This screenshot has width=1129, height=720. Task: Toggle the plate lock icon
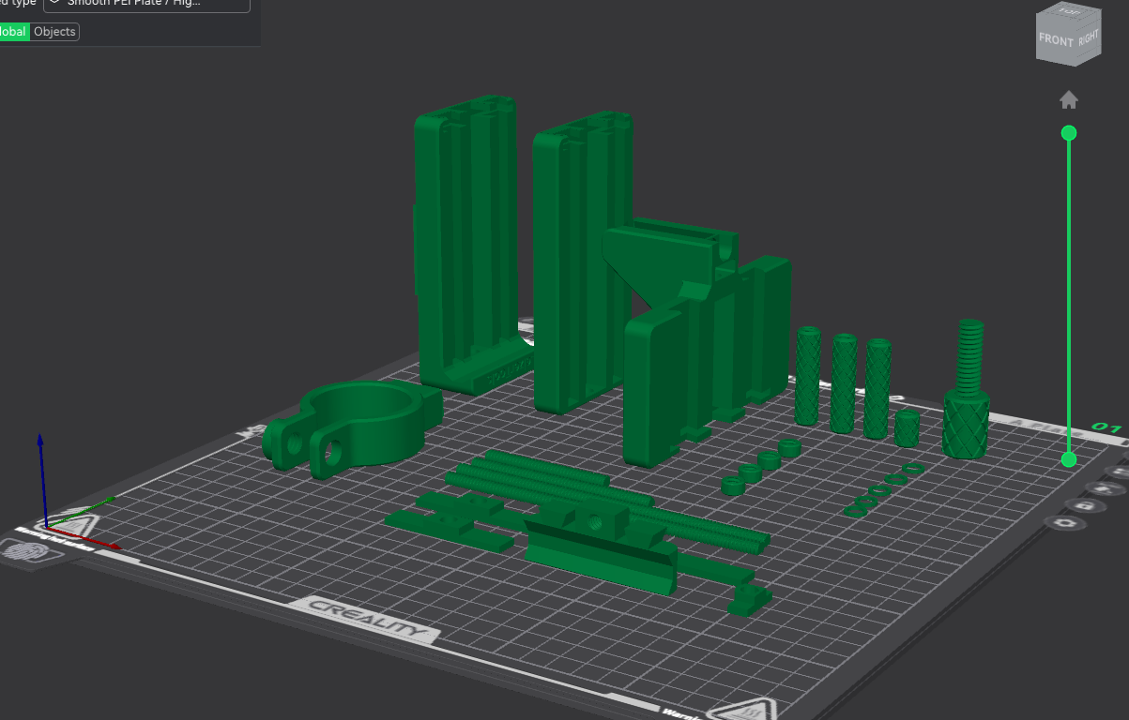(x=1083, y=506)
